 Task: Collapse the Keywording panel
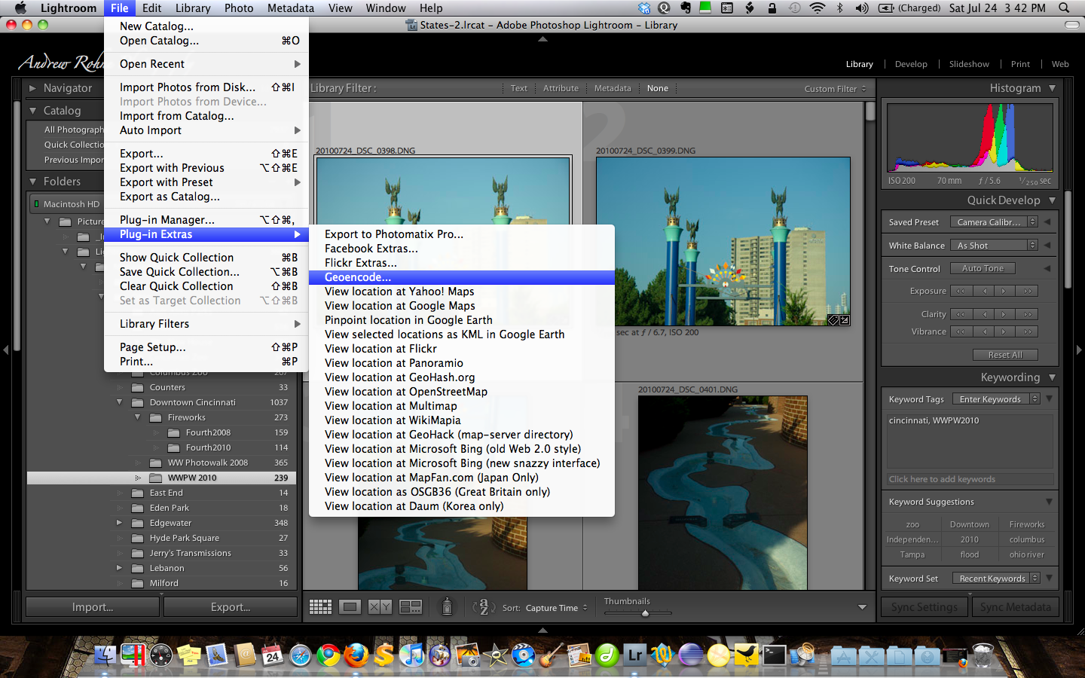click(x=1052, y=377)
